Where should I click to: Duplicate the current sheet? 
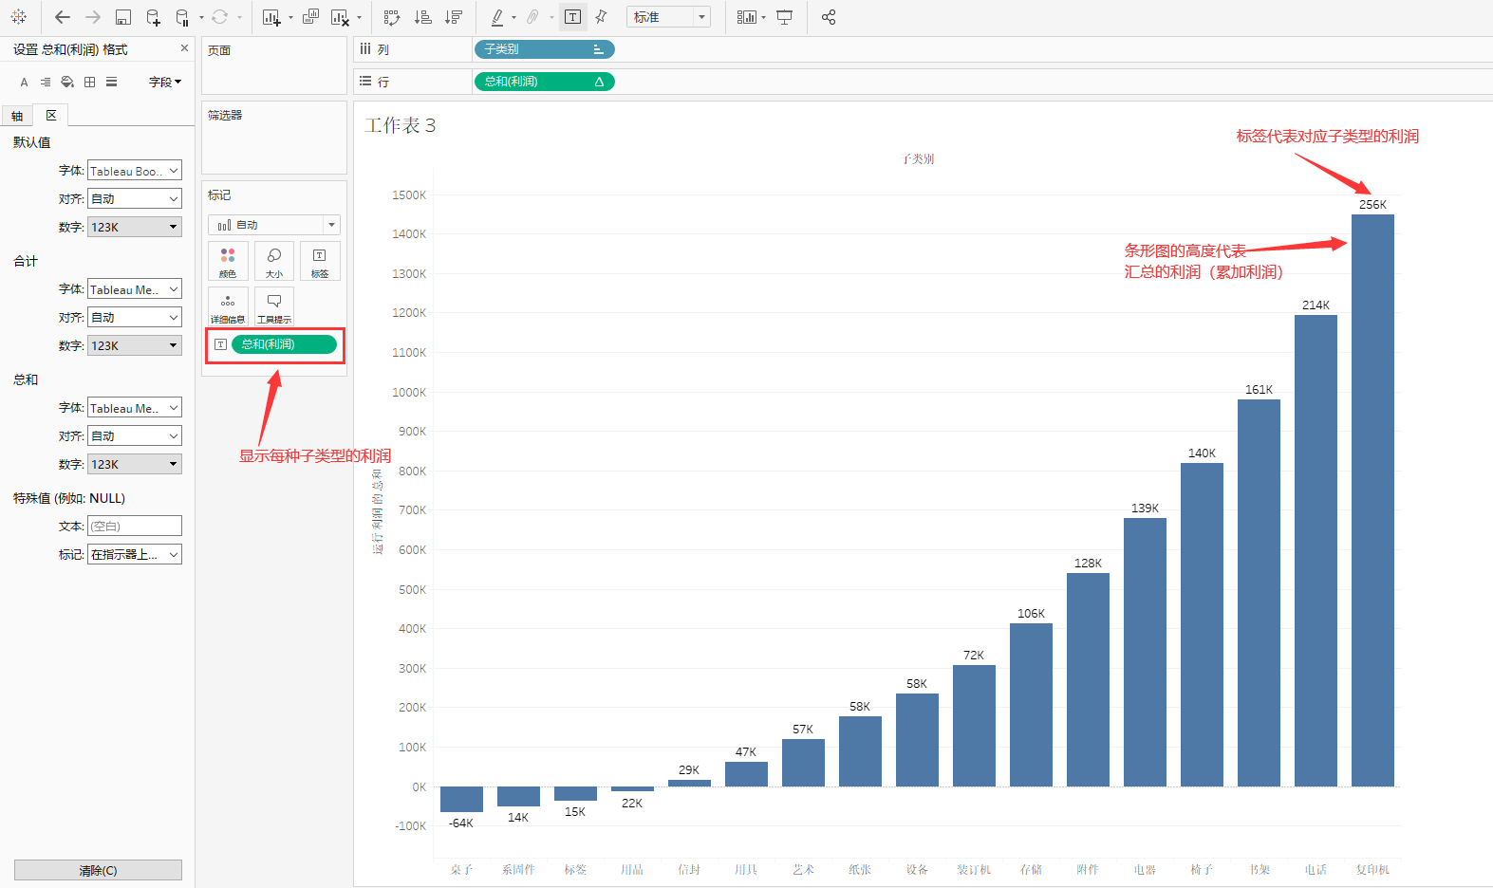click(310, 17)
